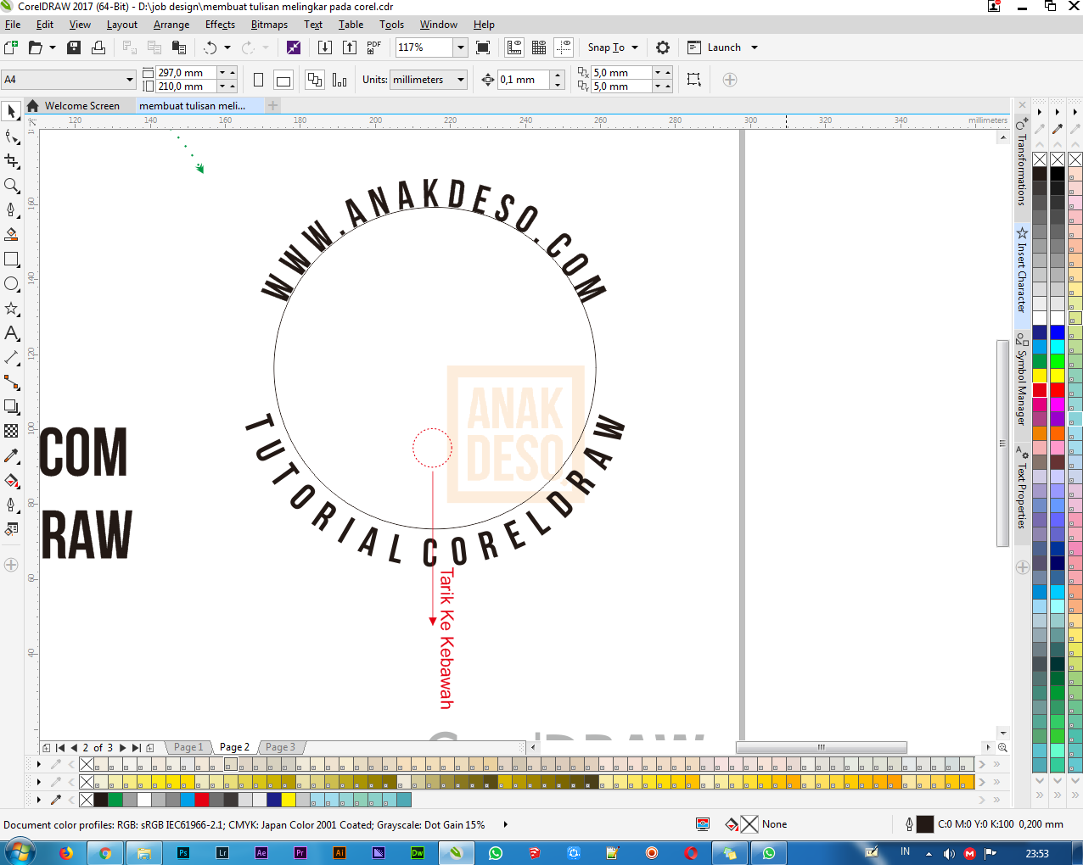Viewport: 1083px width, 865px height.
Task: Click the Full-screen preview icon
Action: (483, 47)
